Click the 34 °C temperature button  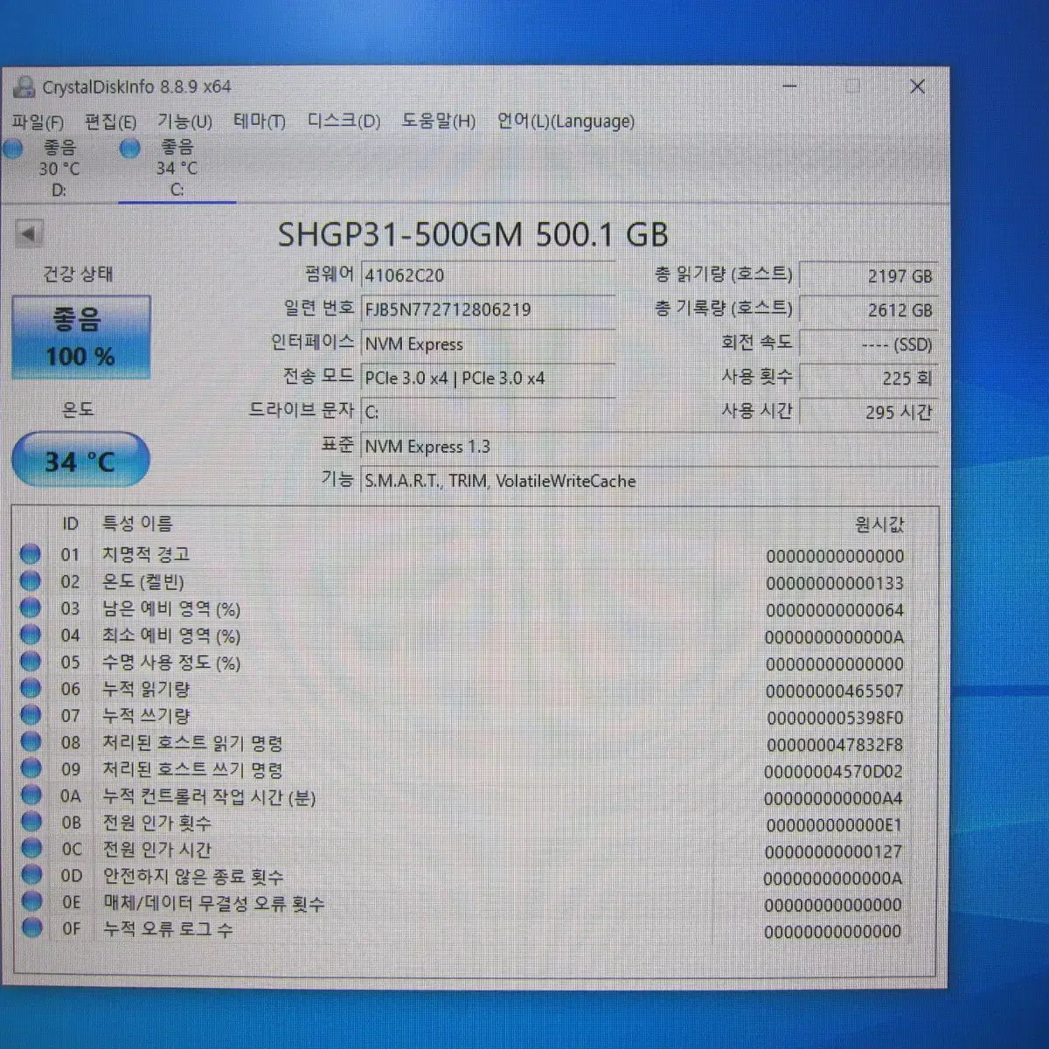coord(80,460)
